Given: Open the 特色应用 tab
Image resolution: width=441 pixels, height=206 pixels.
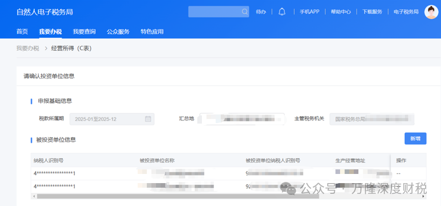Looking at the screenshot, I should [152, 32].
